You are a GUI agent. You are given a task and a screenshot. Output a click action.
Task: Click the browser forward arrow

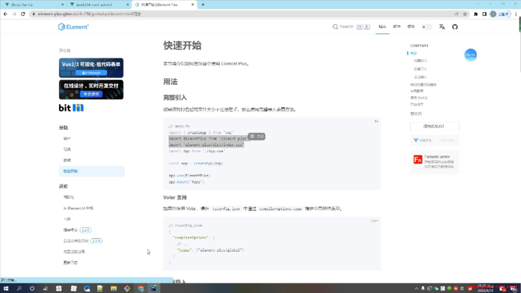click(x=14, y=14)
